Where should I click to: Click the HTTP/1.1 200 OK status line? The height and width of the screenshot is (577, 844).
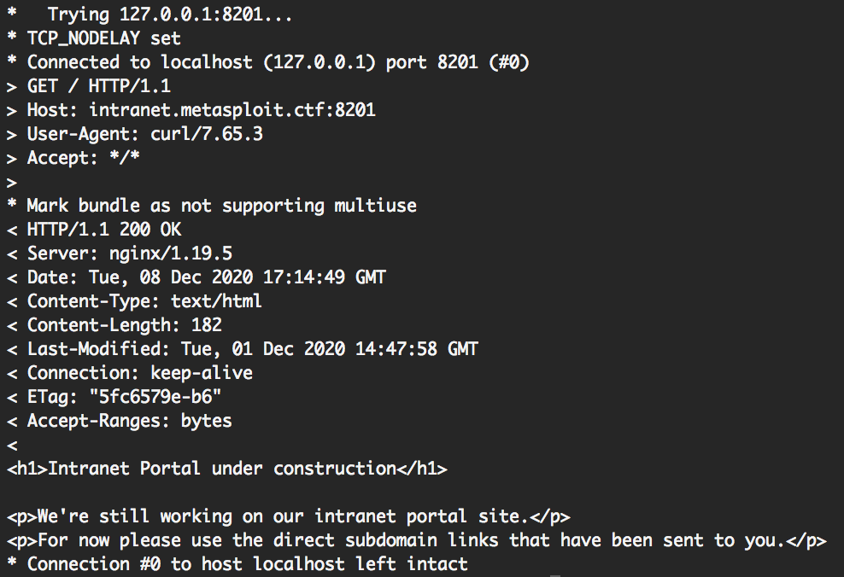(103, 230)
